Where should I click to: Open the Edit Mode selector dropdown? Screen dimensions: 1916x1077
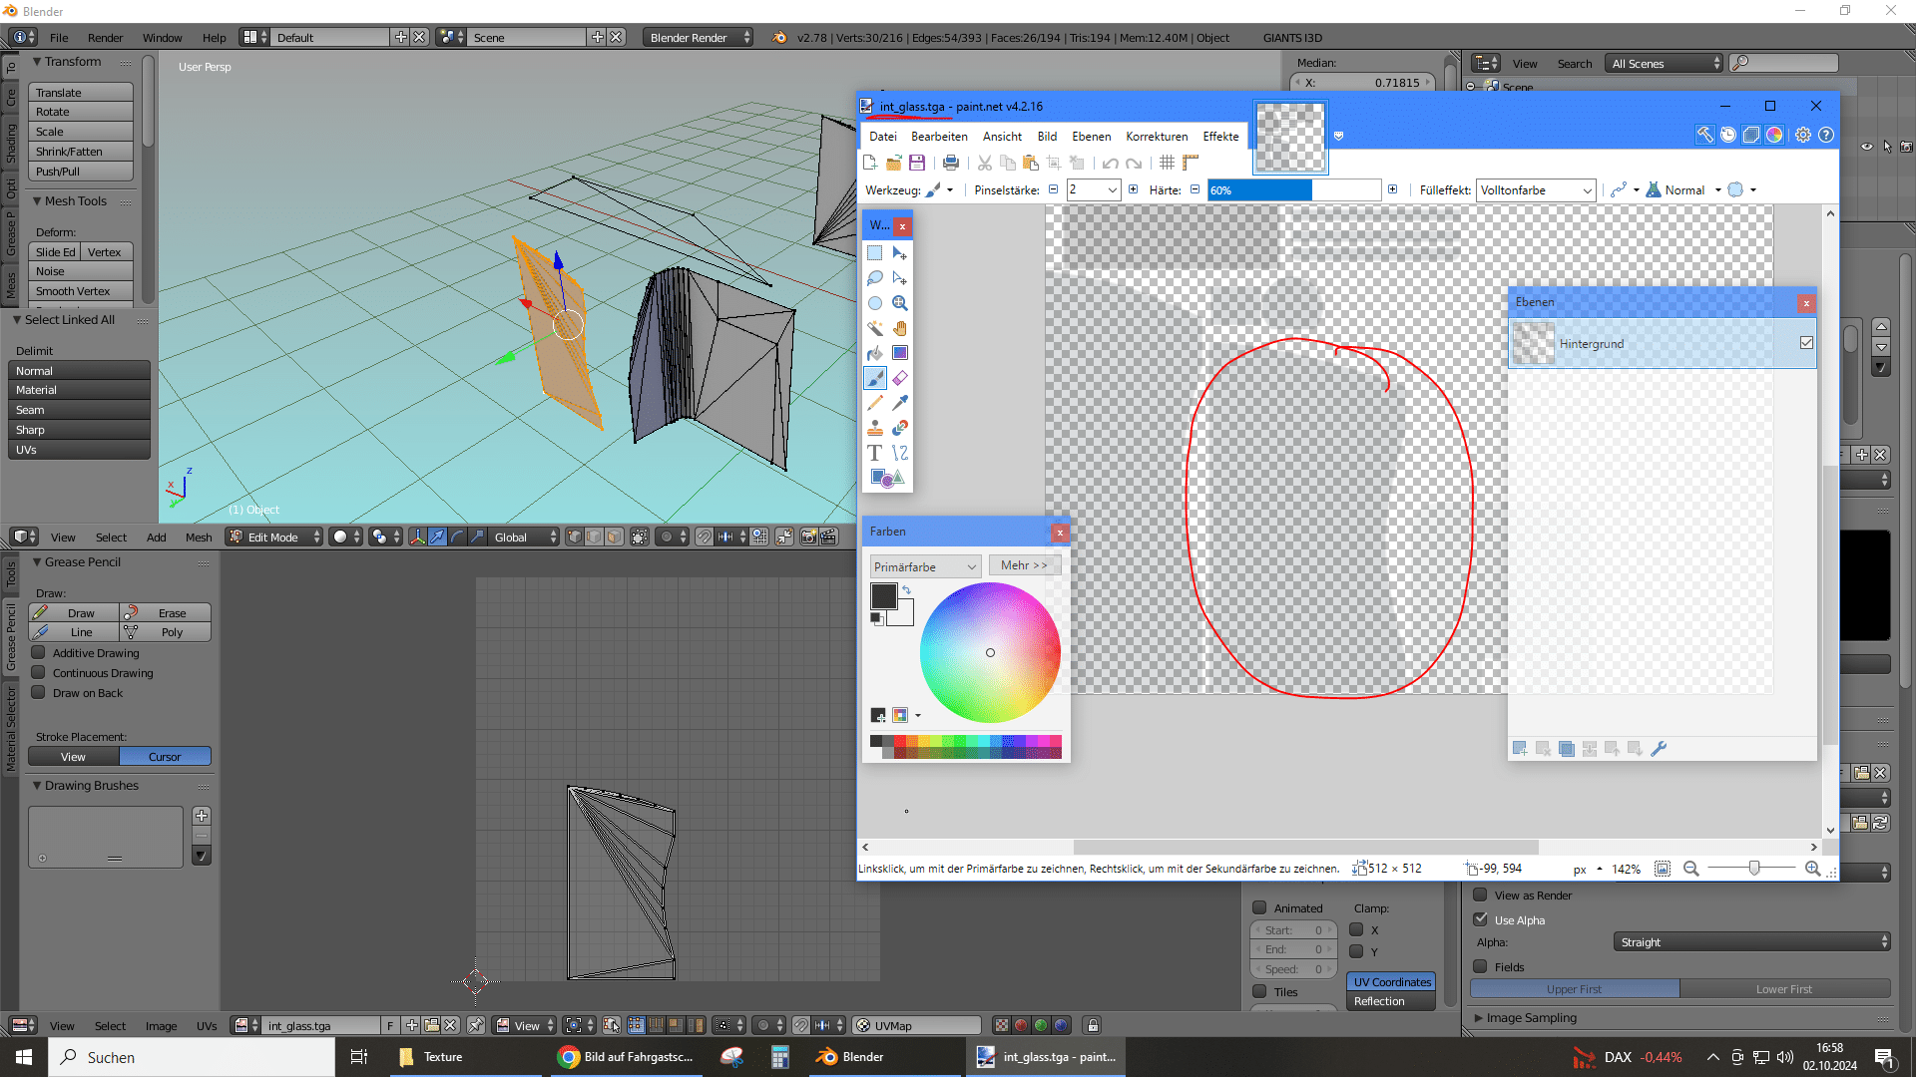[274, 537]
